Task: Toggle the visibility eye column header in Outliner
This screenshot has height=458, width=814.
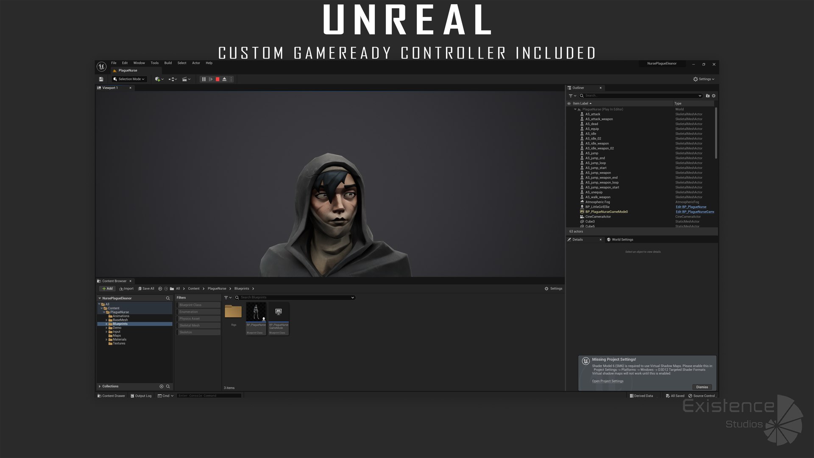Action: [569, 103]
